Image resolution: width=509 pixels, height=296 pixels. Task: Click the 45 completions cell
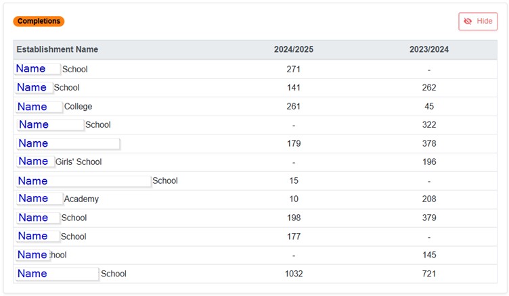coord(429,107)
